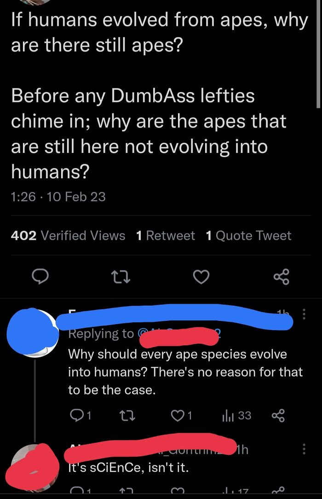Reply to the ape species comment
The width and height of the screenshot is (322, 499).
(76, 415)
